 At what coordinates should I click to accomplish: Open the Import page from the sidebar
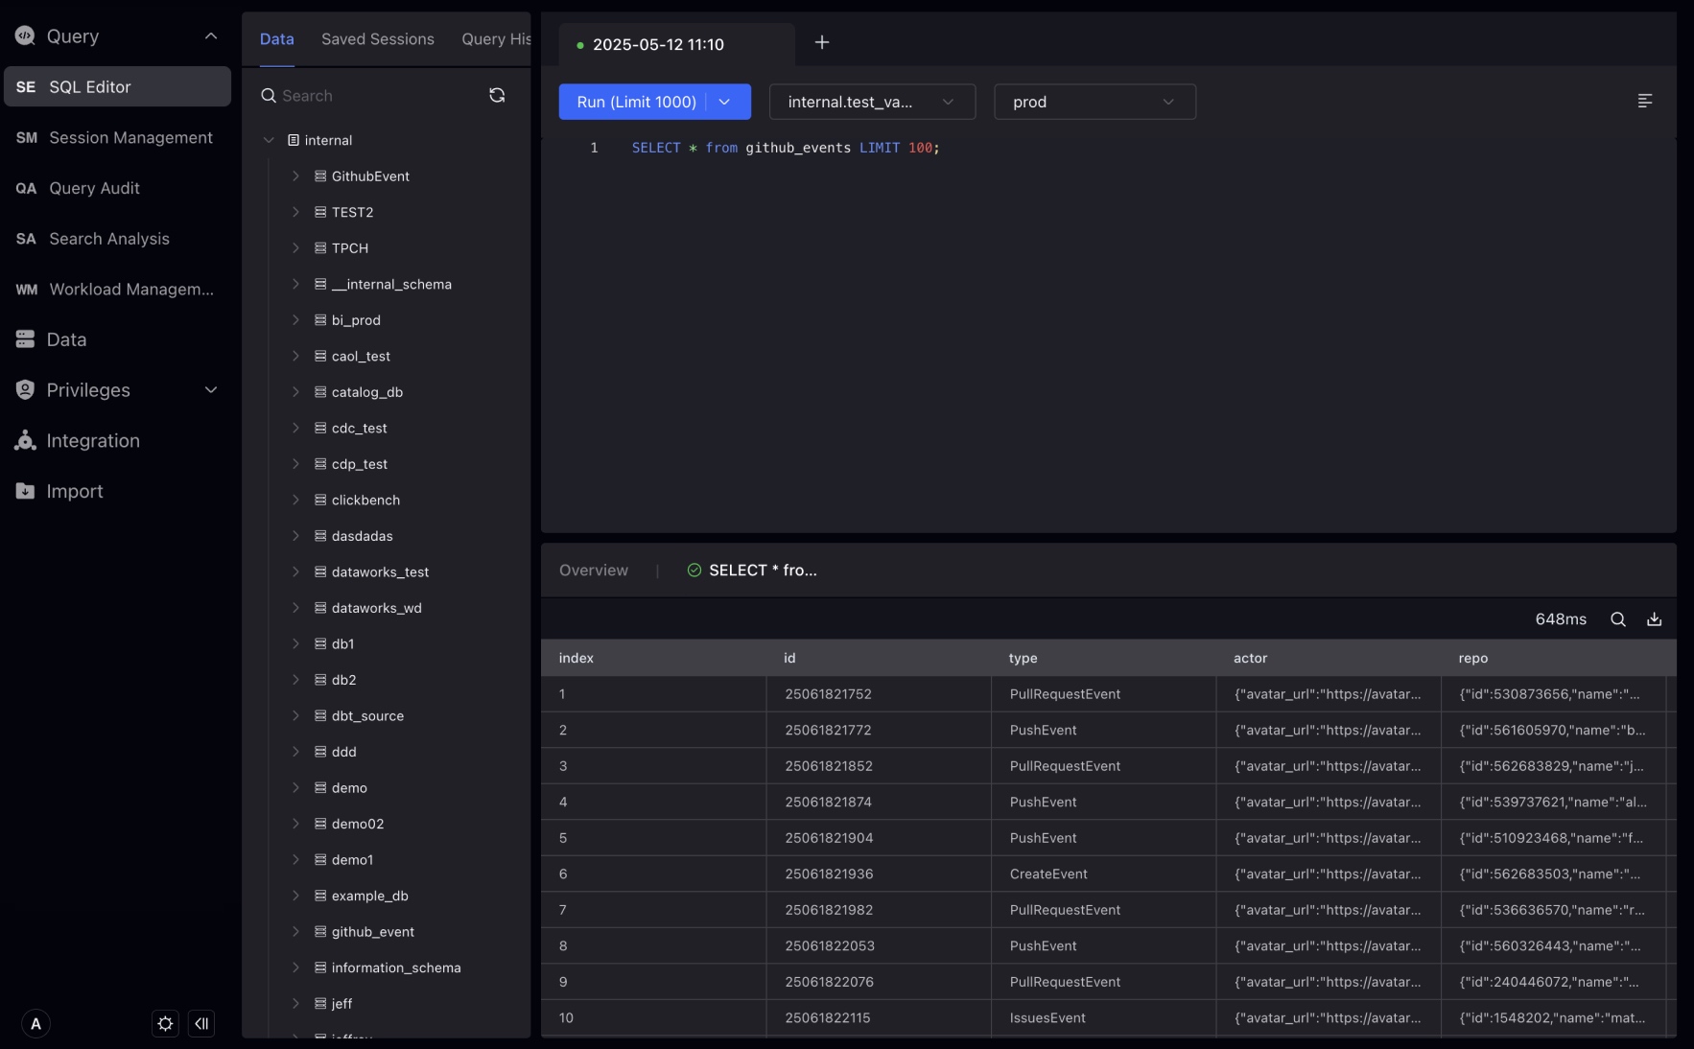pyautogui.click(x=75, y=491)
